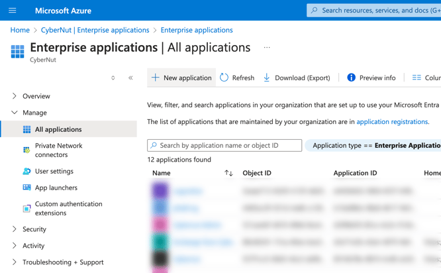This screenshot has width=441, height=273.
Task: Open the more options ellipsis by title
Action: coord(267,48)
